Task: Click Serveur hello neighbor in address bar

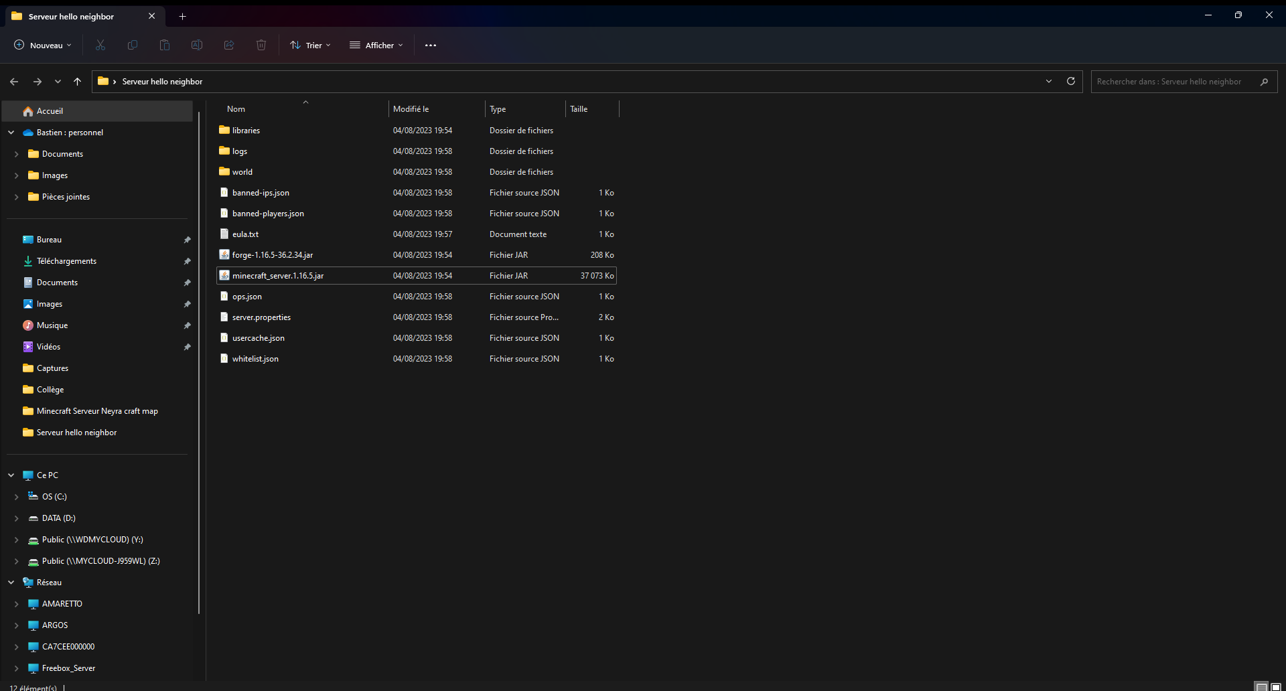Action: tap(162, 82)
